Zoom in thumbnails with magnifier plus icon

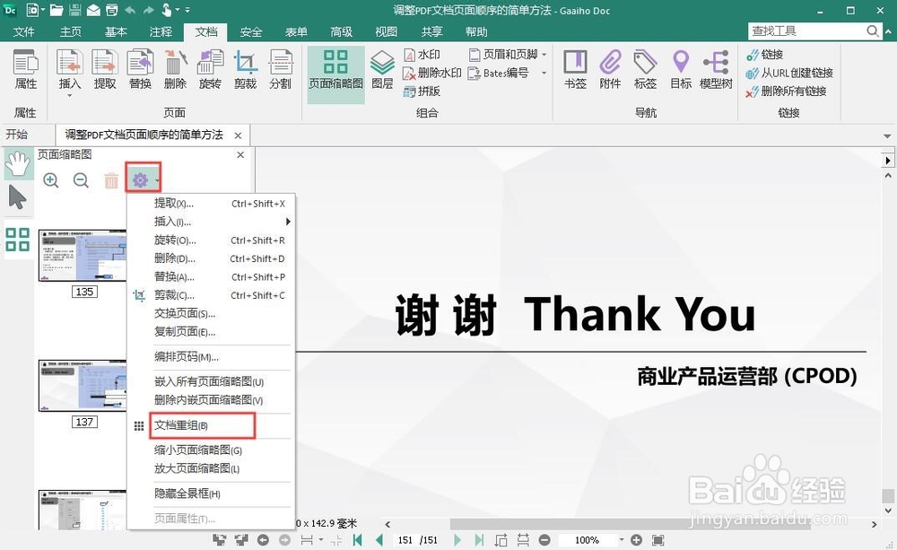51,181
